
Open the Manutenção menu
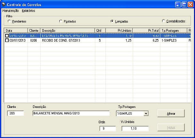tap(10, 11)
